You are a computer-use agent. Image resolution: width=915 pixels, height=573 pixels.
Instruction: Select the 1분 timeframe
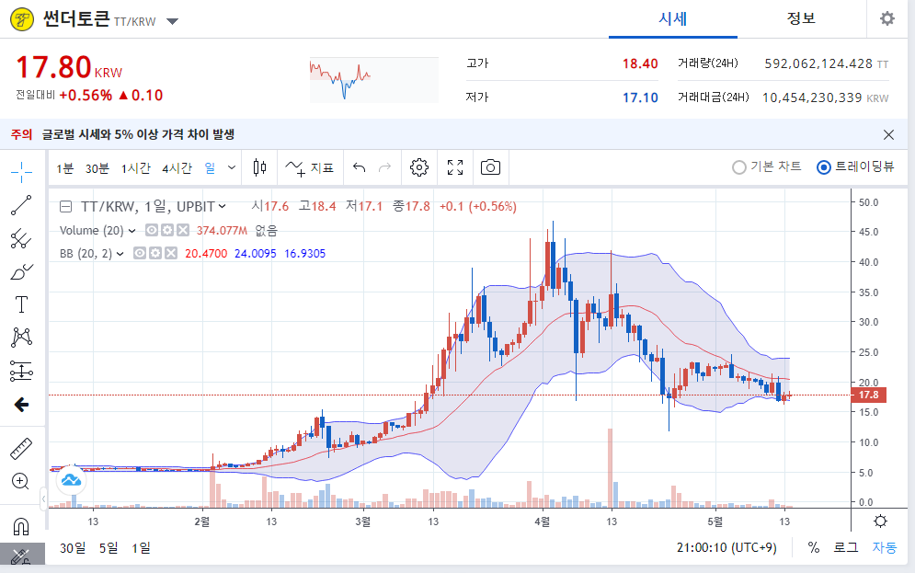pos(64,168)
